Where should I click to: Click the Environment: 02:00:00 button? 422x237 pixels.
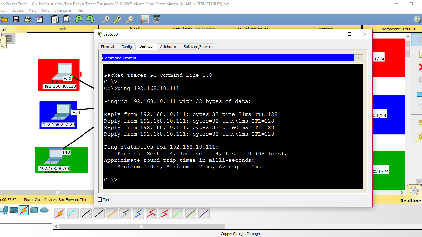398,29
